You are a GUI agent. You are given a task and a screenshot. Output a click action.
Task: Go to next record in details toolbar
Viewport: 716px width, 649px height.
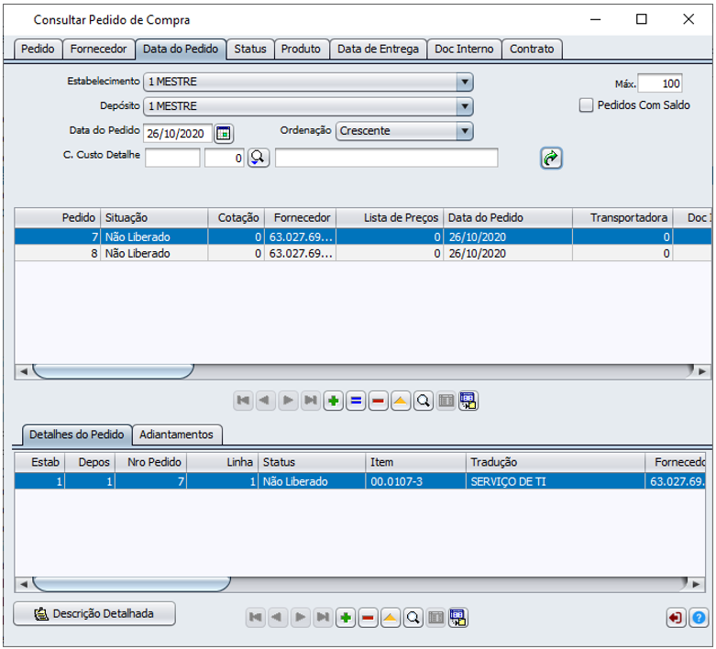(300, 618)
